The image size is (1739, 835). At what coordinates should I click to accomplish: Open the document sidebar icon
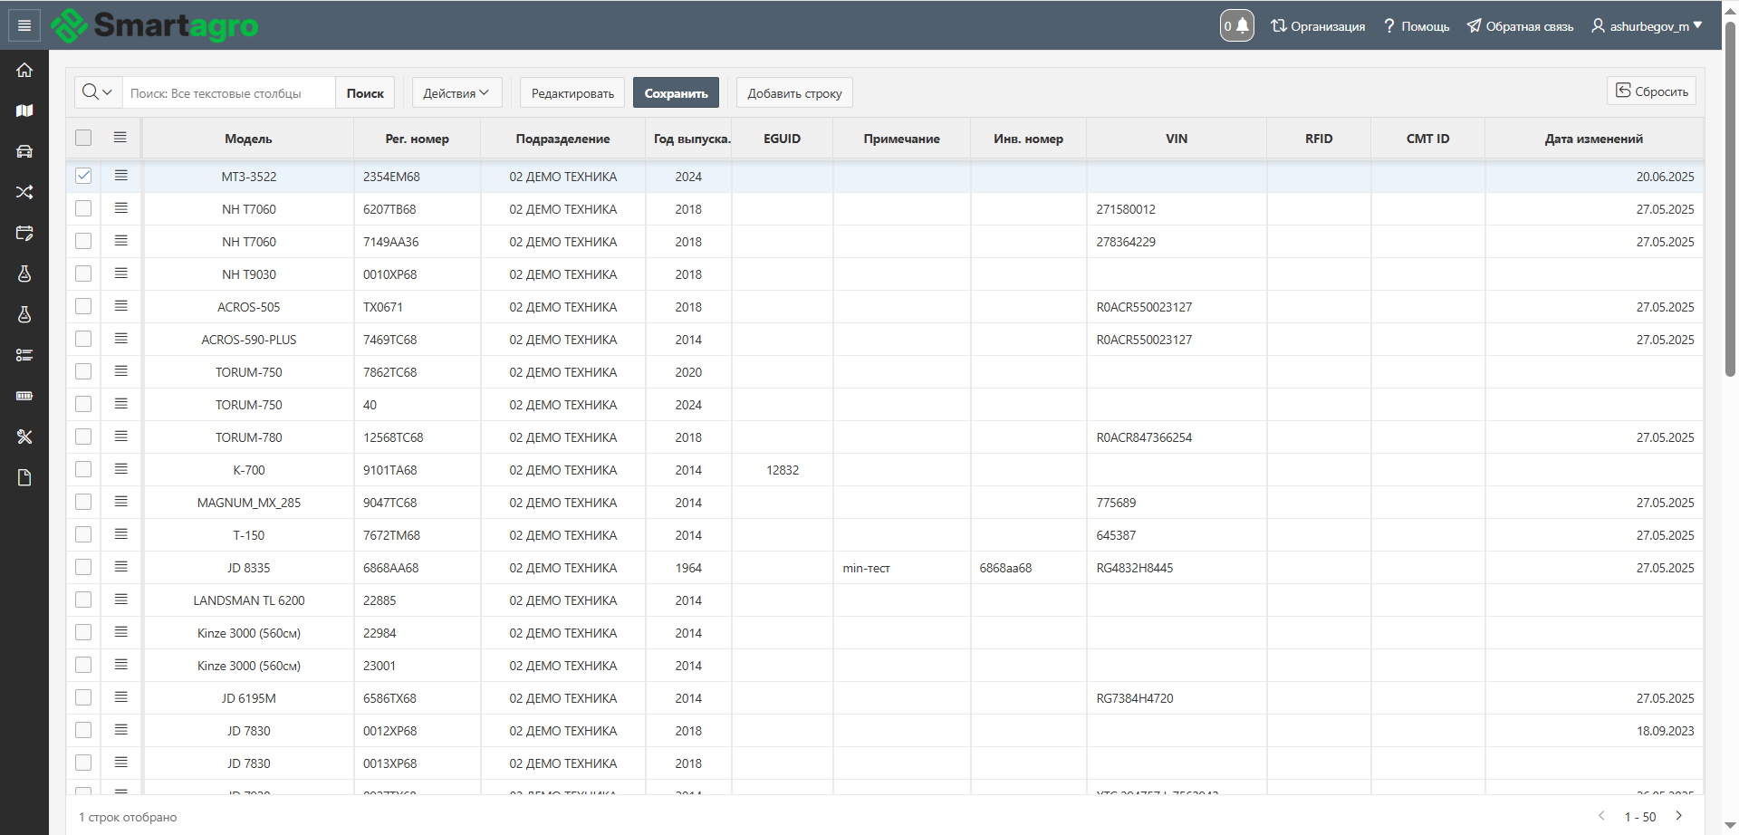point(24,477)
